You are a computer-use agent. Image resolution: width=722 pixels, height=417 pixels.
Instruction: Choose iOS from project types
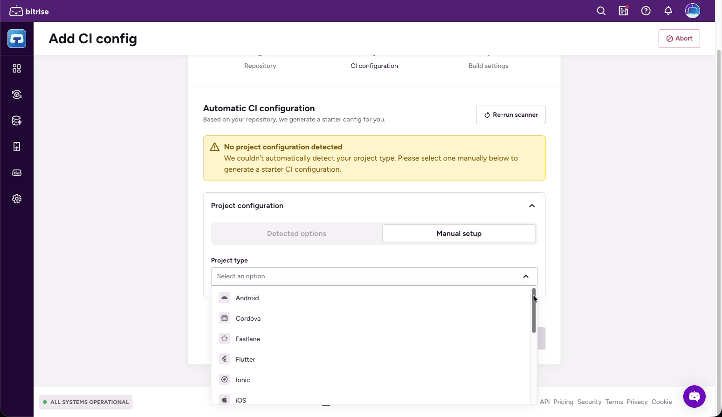(371, 398)
